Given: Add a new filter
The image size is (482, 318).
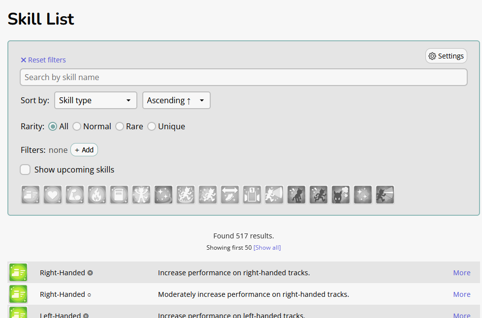Looking at the screenshot, I should pos(84,150).
